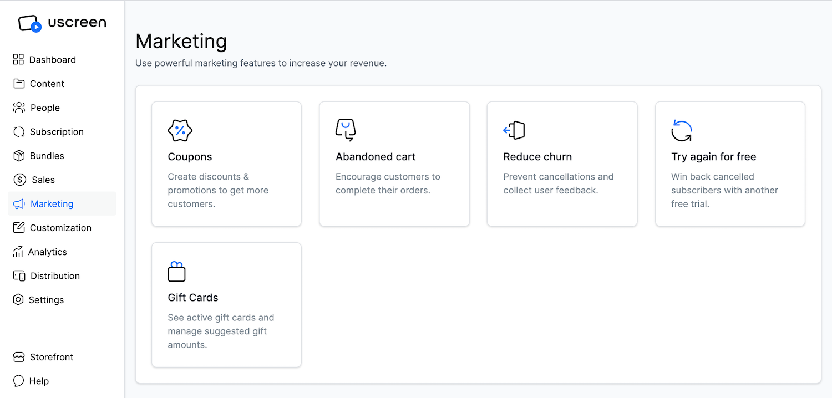Open the Try again for free title
832x398 pixels.
point(714,157)
